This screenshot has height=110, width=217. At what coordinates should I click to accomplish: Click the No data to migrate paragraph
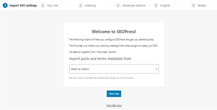[93, 52]
